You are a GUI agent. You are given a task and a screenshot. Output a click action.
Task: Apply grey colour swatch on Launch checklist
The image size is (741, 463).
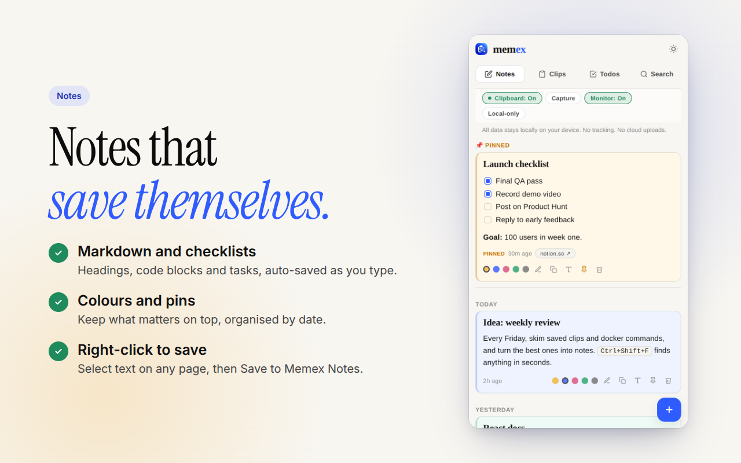526,270
